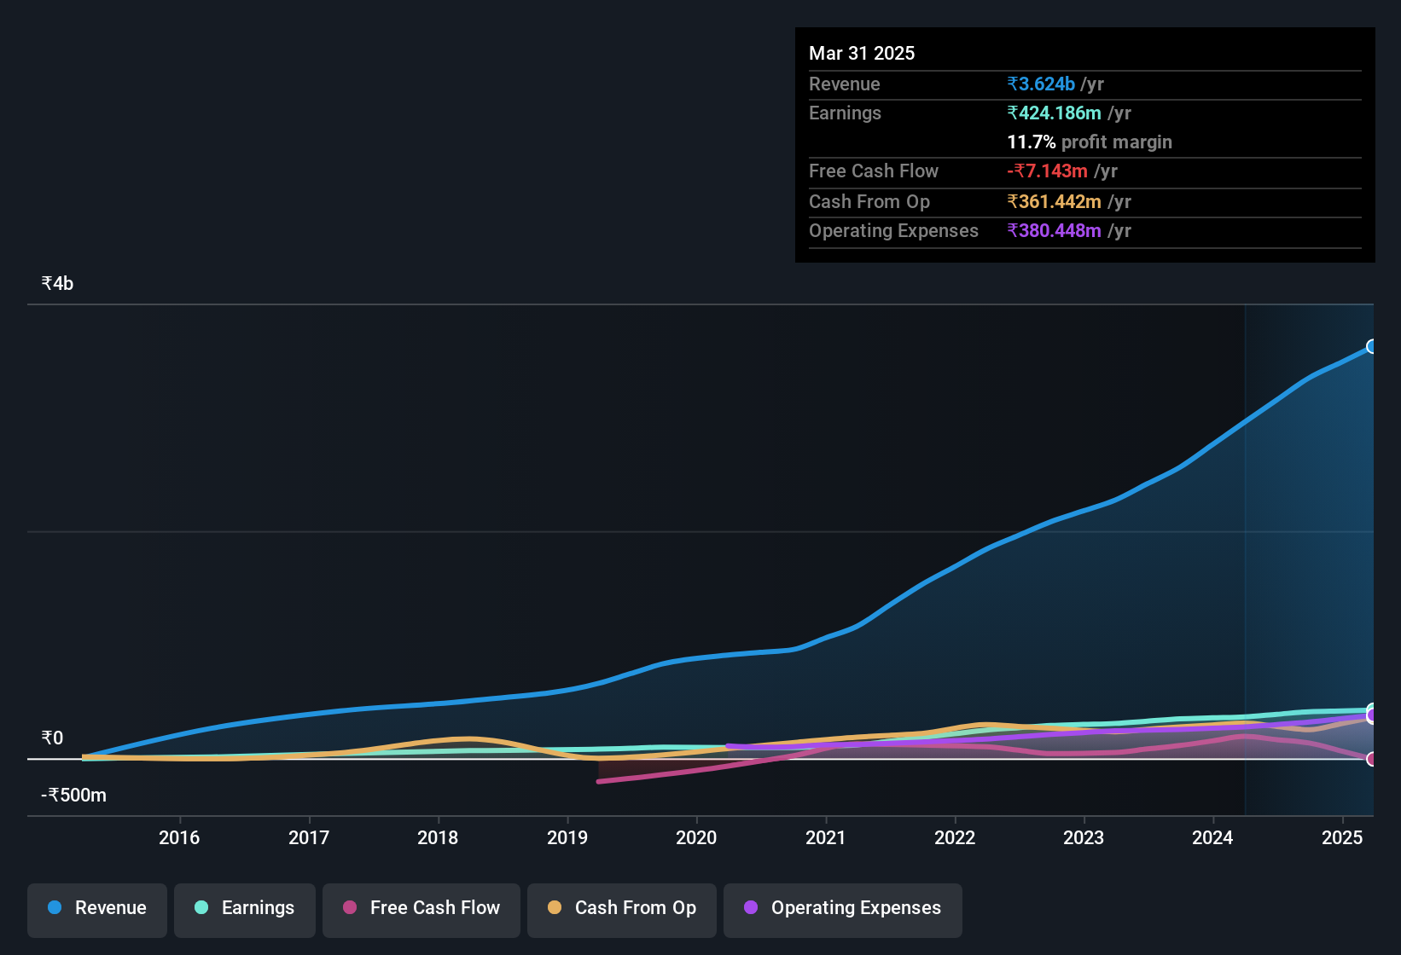This screenshot has height=955, width=1401.
Task: Toggle Operating Expenses line visibility
Action: pyautogui.click(x=842, y=908)
